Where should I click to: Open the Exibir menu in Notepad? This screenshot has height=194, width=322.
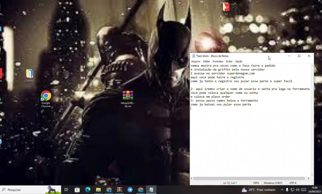pyautogui.click(x=229, y=61)
